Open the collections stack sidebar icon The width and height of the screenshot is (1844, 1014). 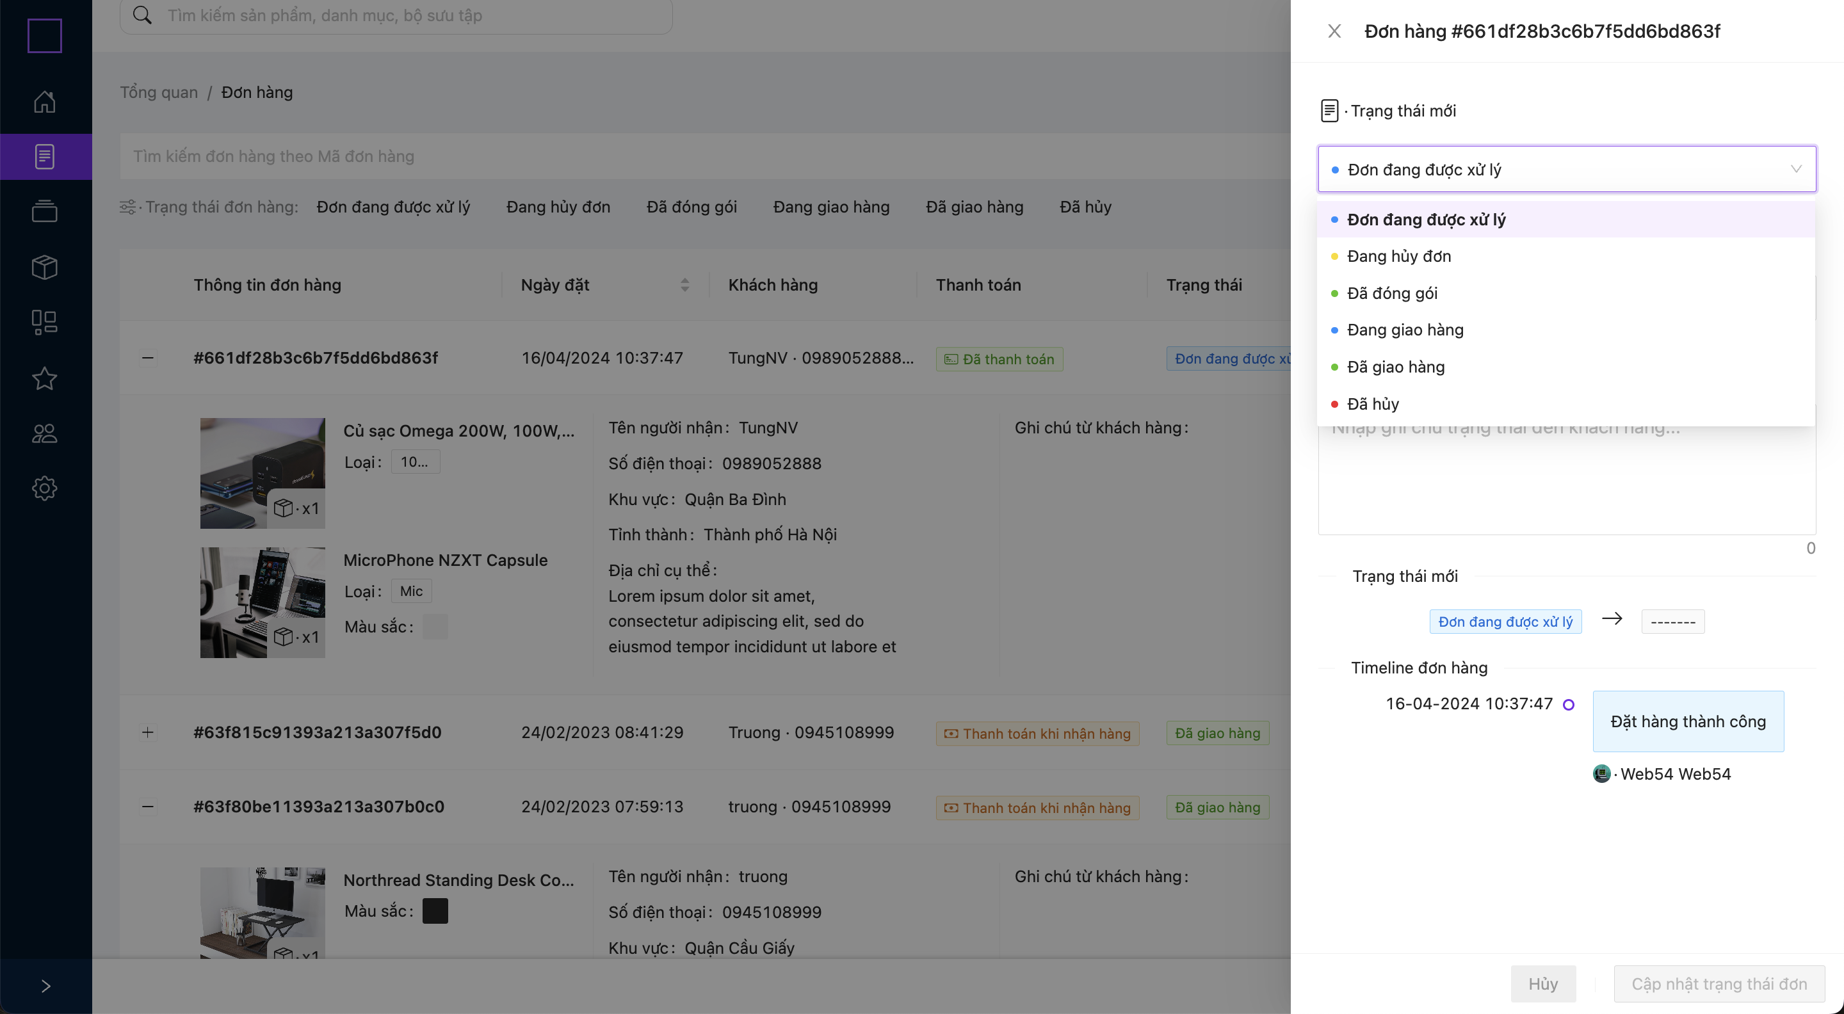(44, 211)
